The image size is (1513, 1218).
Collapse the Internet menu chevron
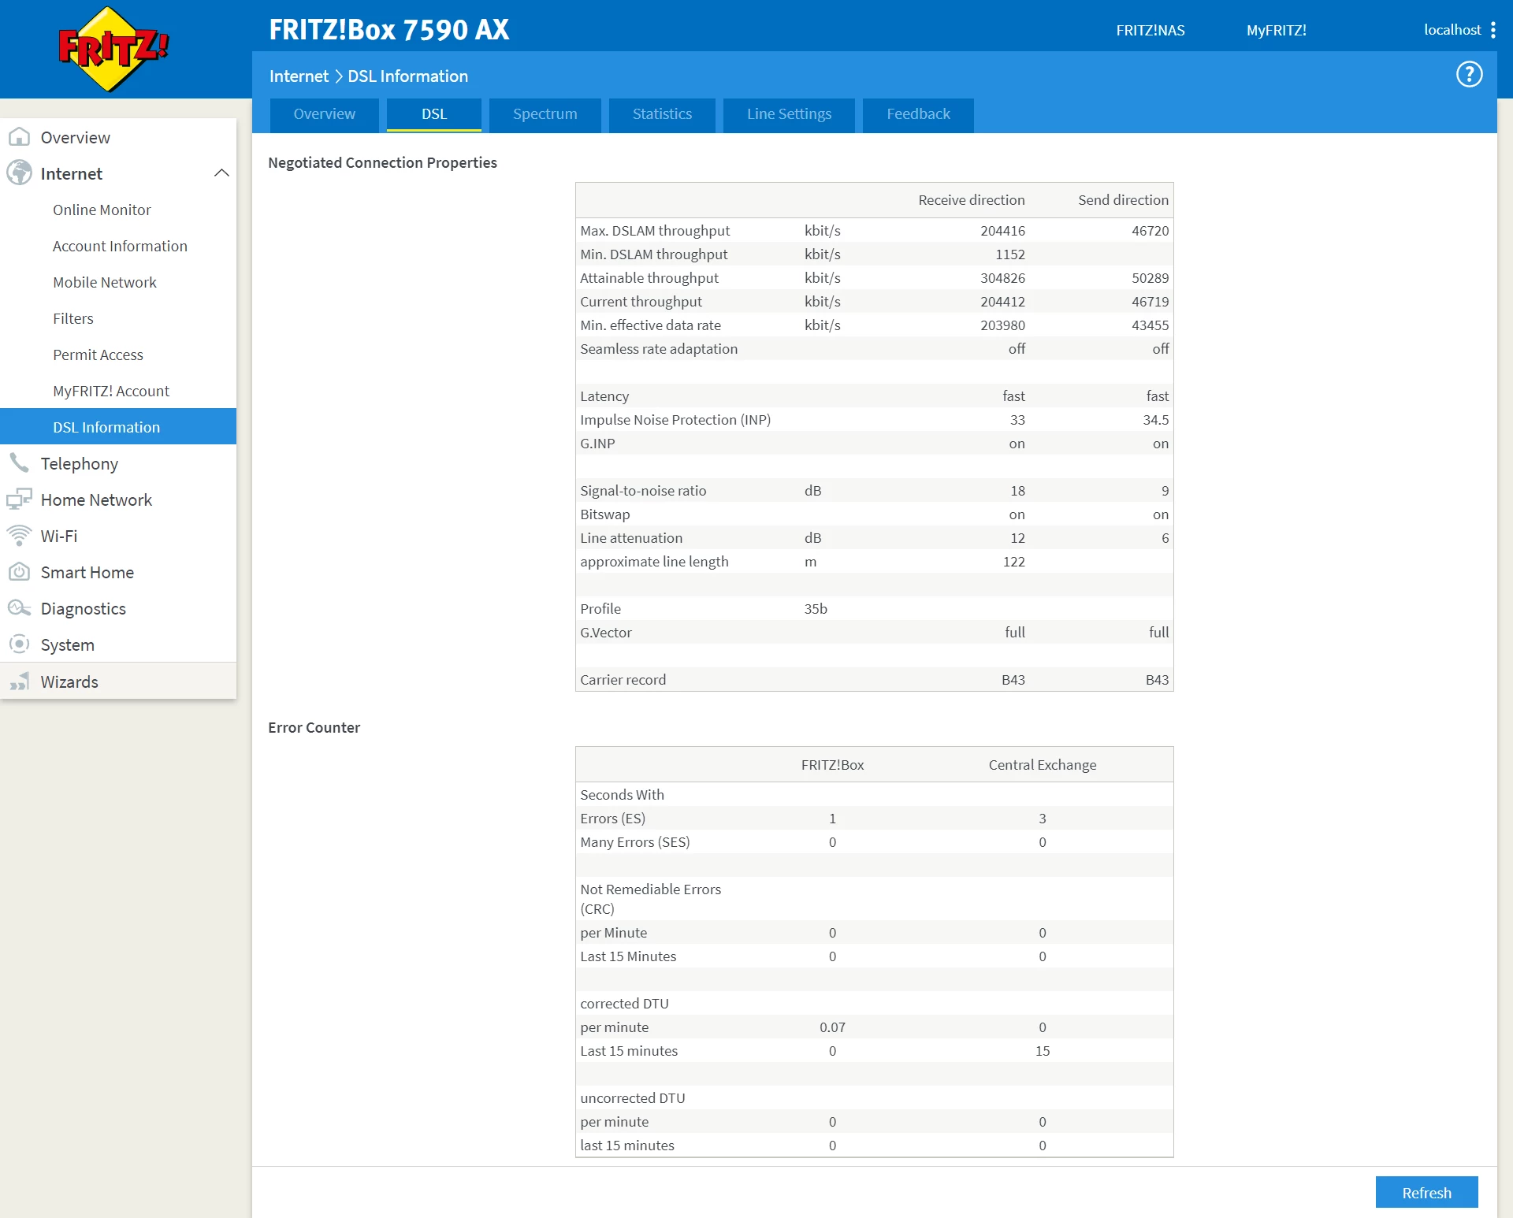tap(221, 173)
